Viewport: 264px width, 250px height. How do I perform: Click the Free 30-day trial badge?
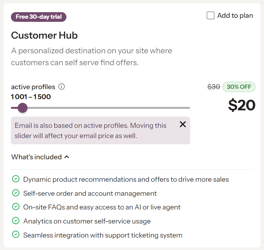39,17
